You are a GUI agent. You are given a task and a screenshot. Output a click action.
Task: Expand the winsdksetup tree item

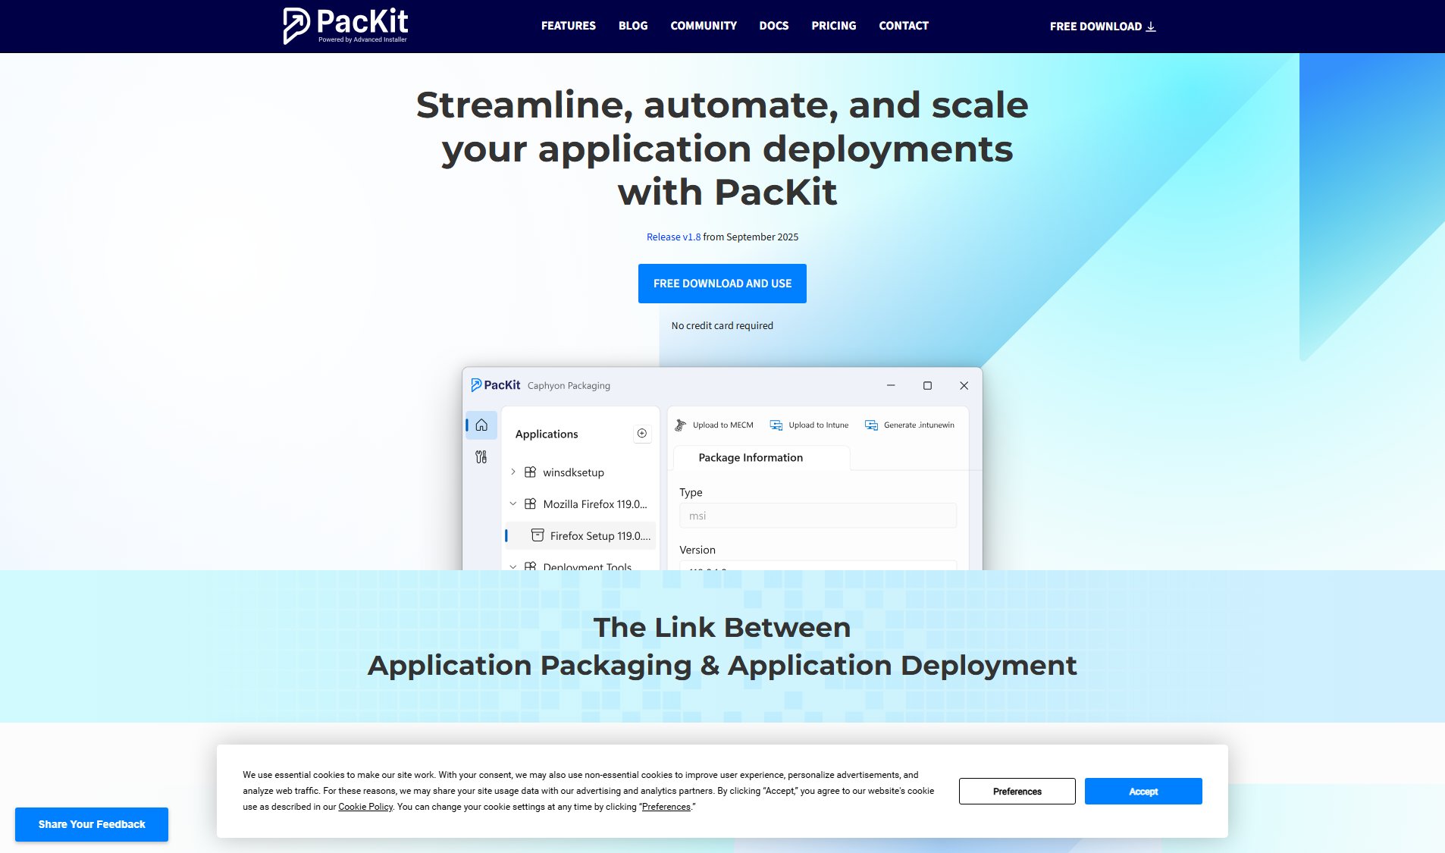tap(513, 472)
